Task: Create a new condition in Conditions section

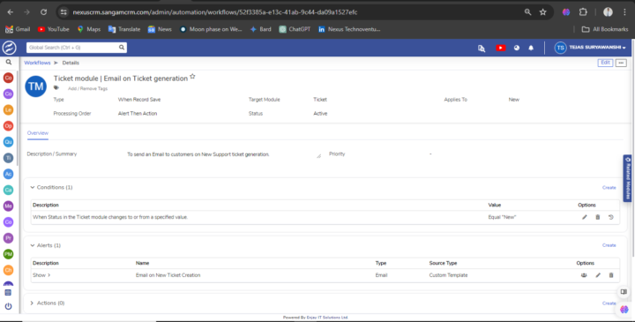Action: tap(609, 188)
